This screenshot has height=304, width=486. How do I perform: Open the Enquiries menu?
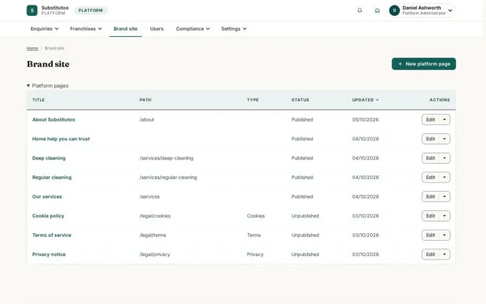(44, 29)
